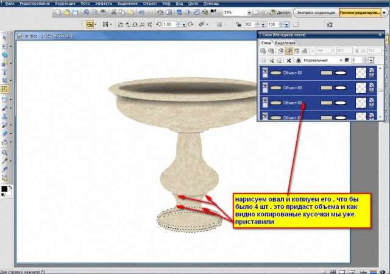This screenshot has width=390, height=274.
Task: Click the width field showing 352
Action: (249, 24)
